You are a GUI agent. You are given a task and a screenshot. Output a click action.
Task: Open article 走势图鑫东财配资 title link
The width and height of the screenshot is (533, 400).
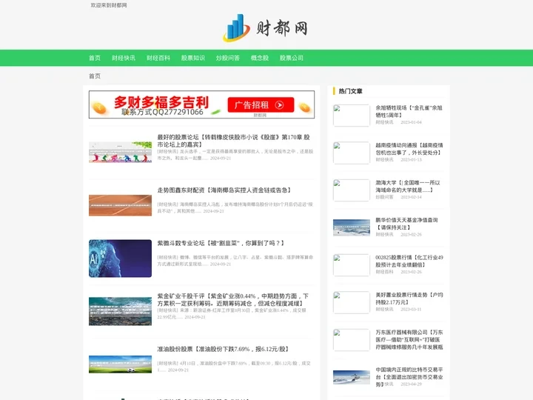[224, 190]
